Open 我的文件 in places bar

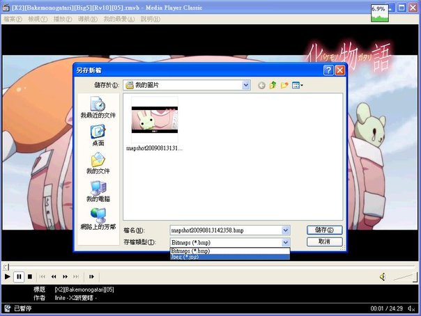[x=98, y=164]
